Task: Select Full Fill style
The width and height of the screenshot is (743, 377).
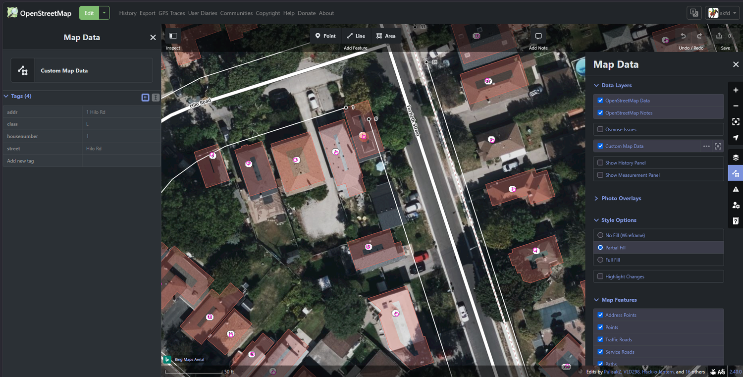Action: pos(600,260)
